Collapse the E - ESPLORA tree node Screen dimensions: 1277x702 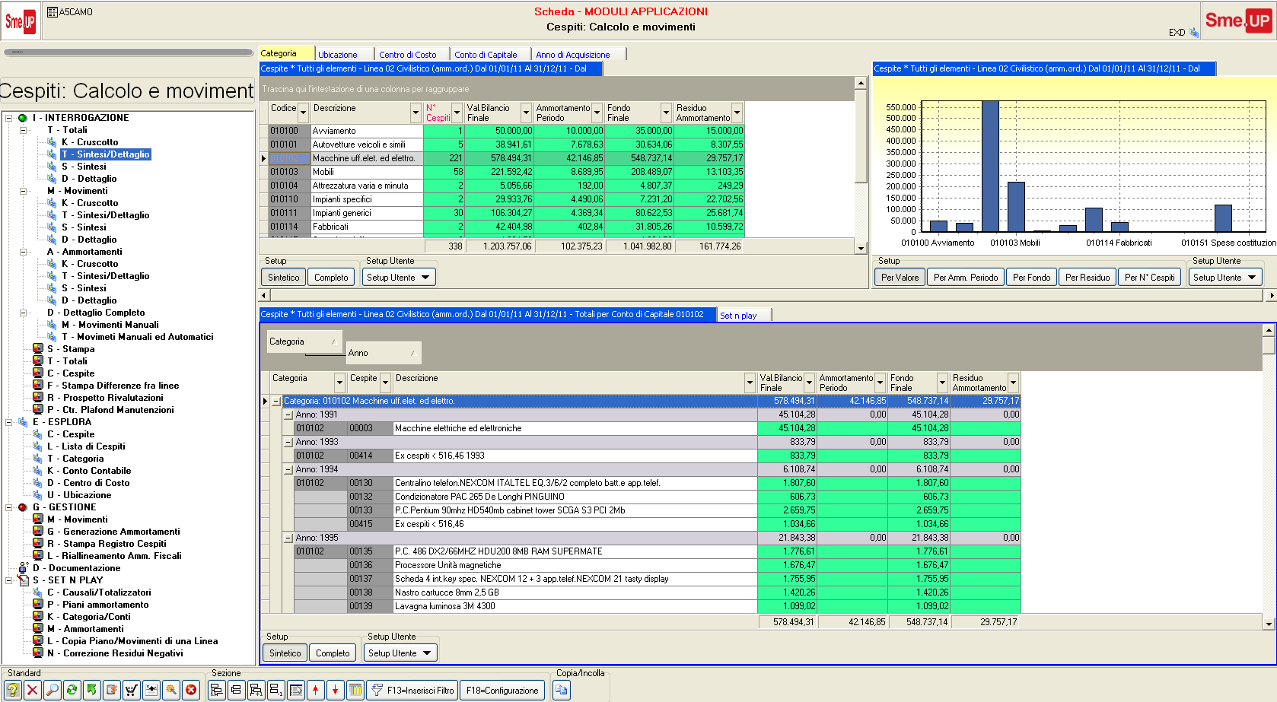[x=8, y=422]
